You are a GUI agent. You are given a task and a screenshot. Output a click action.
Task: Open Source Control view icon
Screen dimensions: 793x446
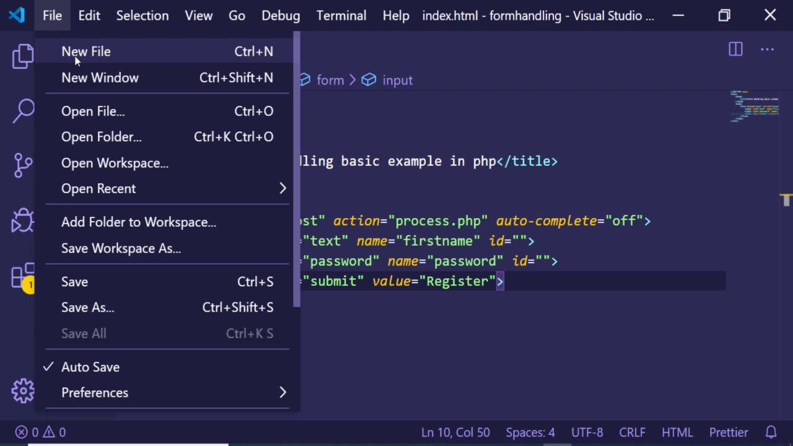point(23,165)
